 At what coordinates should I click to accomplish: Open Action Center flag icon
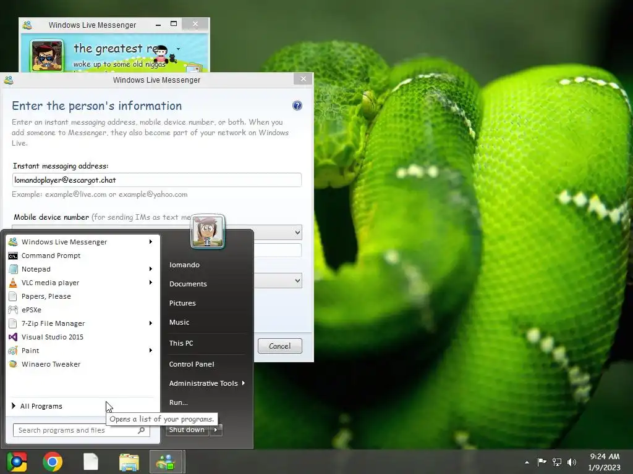(542, 462)
